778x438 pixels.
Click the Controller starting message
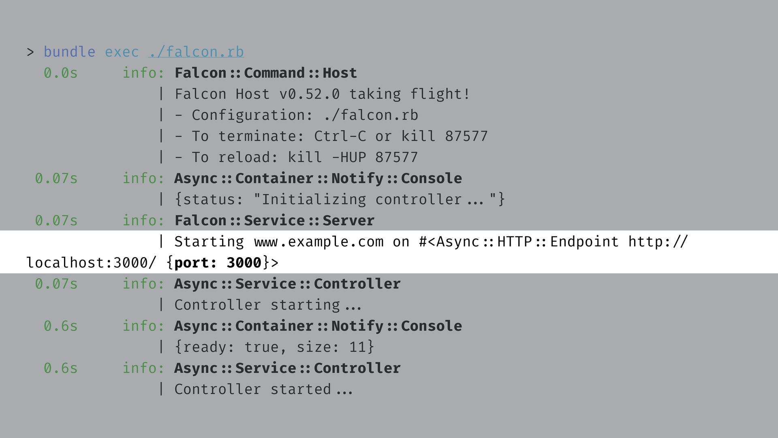coord(267,305)
